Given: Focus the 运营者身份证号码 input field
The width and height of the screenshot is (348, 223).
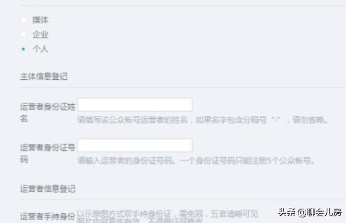Looking at the screenshot, I should (x=135, y=146).
